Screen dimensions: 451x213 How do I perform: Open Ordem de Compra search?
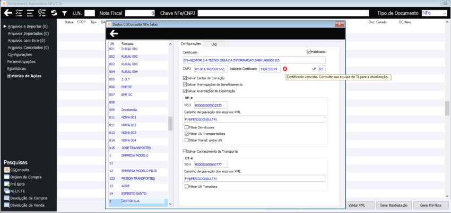[x=7, y=177]
